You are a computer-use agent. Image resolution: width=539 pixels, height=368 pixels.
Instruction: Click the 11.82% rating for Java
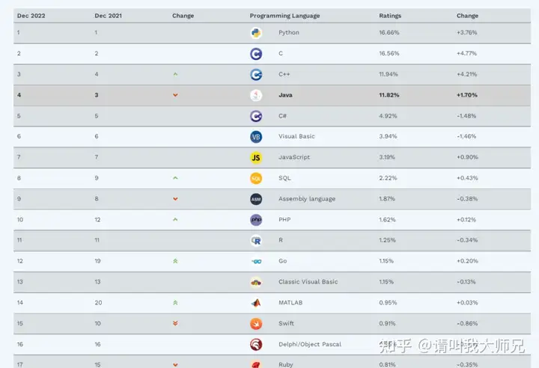pos(389,95)
